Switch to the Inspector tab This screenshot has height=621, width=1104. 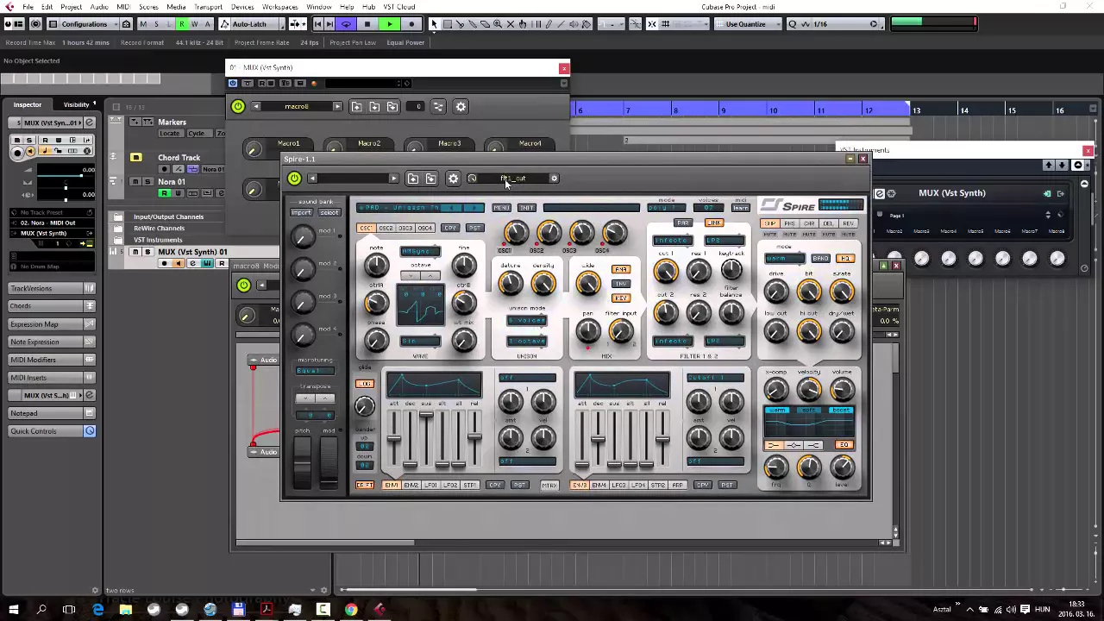27,104
